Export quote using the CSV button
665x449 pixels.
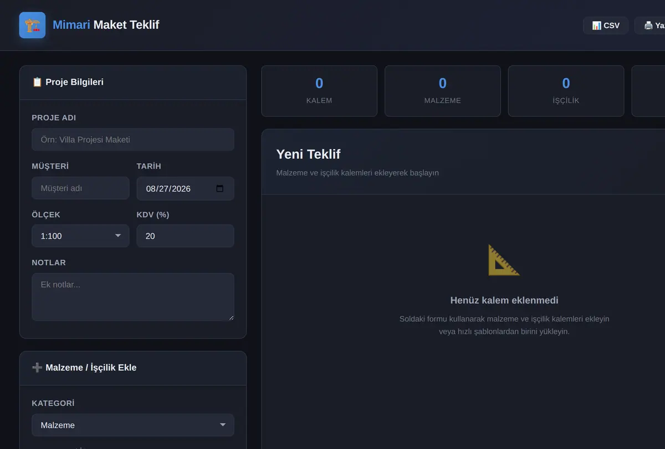[x=605, y=25]
